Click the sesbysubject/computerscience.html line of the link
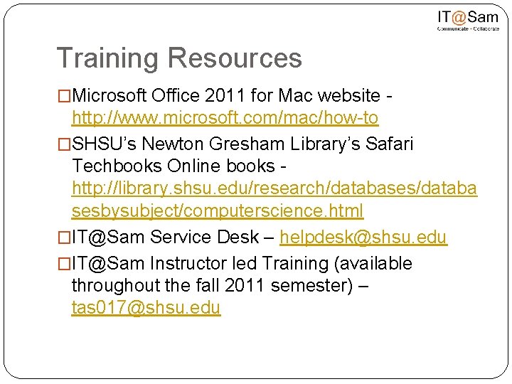The image size is (512, 384). pyautogui.click(x=218, y=210)
